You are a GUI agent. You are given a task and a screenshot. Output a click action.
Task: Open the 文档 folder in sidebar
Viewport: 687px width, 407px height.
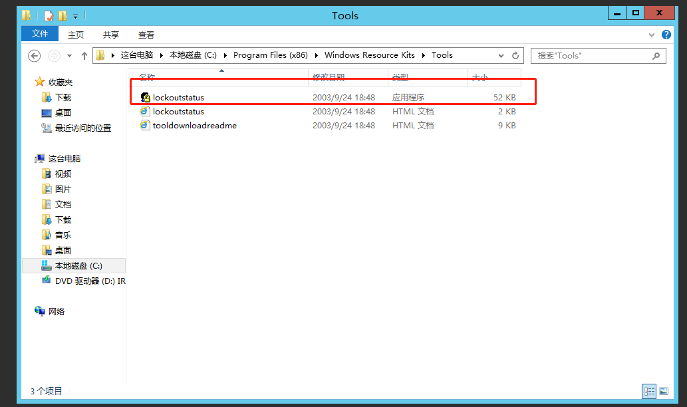coord(63,205)
